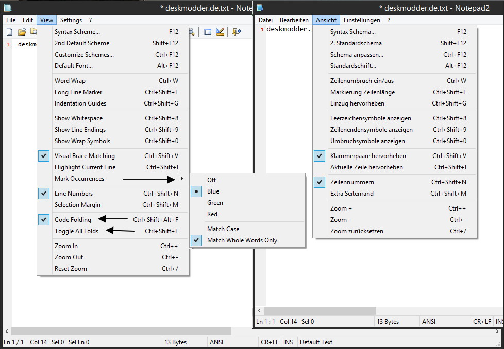
Task: Enable Markierung Zeilenlänge
Action: pos(395,92)
